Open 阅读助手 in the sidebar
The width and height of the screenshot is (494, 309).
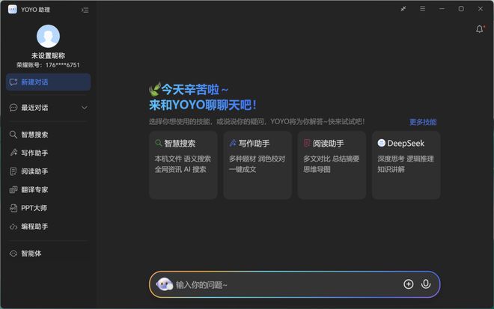[48, 171]
